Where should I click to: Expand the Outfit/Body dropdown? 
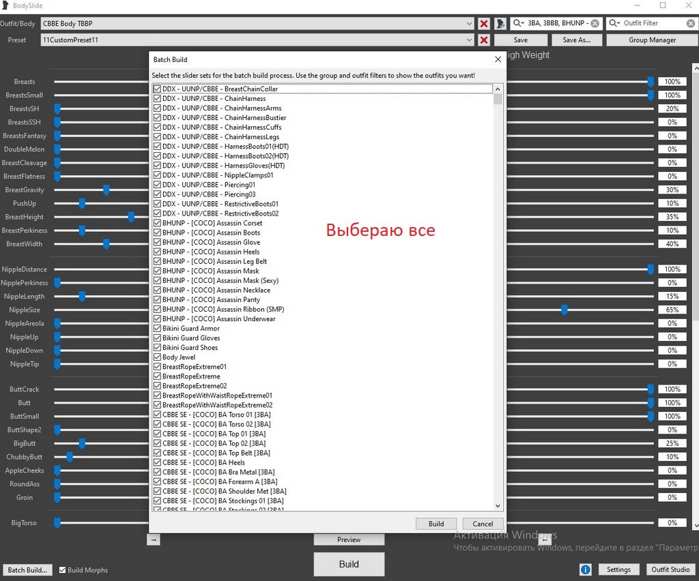[469, 24]
